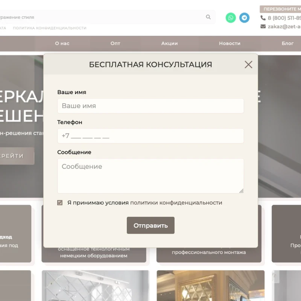301x301 pixels.
Task: Open Telegram chat icon
Action: (245, 18)
